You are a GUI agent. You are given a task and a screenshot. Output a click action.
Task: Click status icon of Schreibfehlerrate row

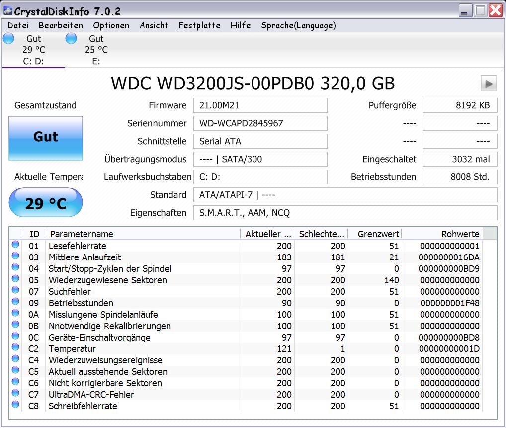(15, 405)
